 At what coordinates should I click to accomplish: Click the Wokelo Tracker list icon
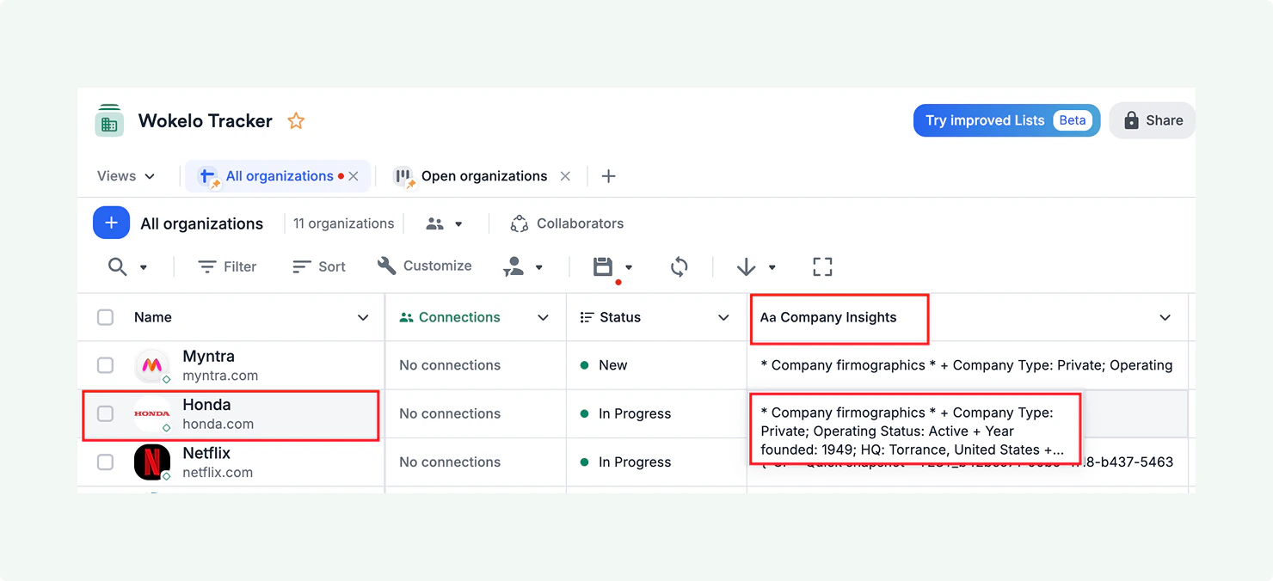point(109,120)
